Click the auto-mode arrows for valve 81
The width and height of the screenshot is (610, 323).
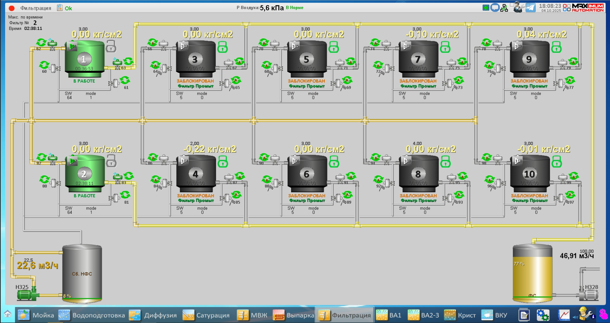(x=125, y=195)
